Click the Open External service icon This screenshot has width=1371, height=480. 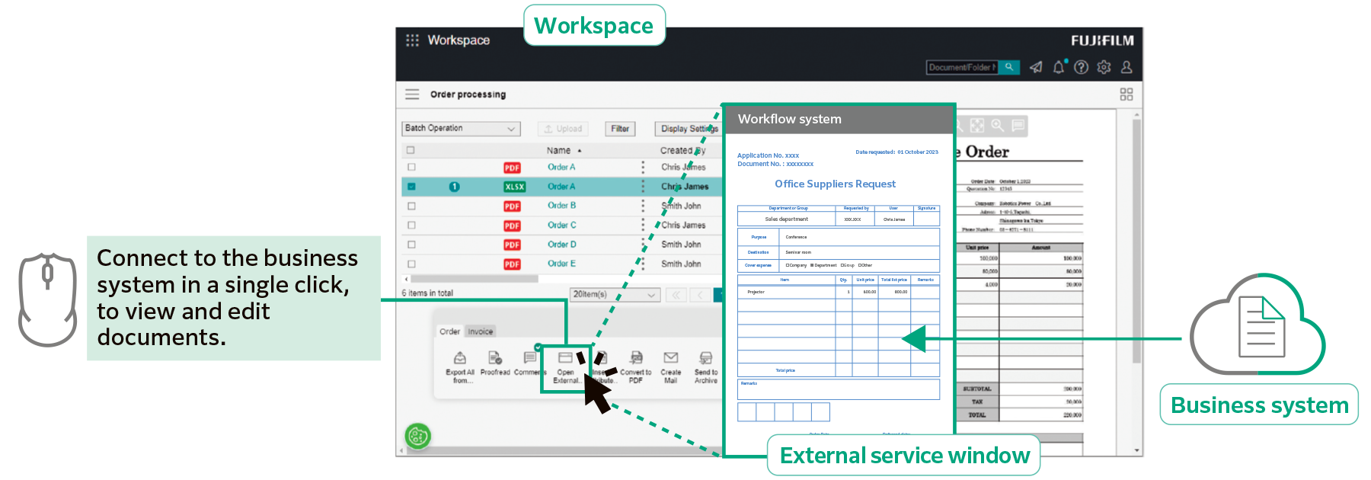pyautogui.click(x=565, y=358)
